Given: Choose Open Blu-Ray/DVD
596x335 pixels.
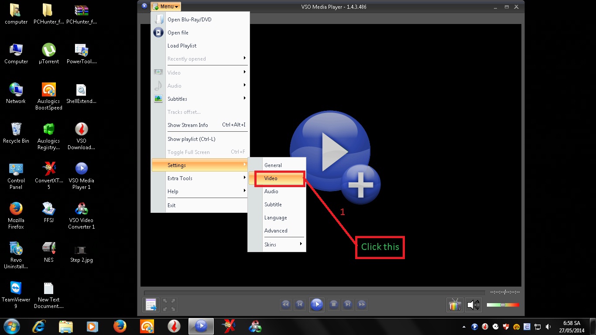Looking at the screenshot, I should coord(200,20).
